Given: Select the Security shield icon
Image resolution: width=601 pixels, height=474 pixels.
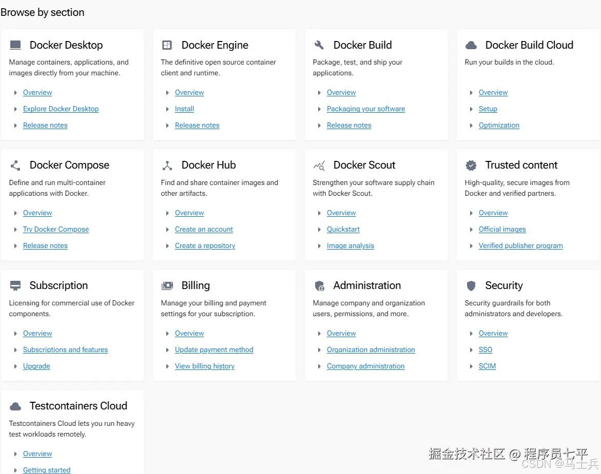Looking at the screenshot, I should coord(471,285).
